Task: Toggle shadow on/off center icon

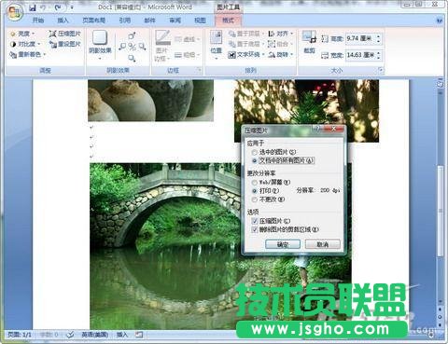Action: click(x=132, y=47)
